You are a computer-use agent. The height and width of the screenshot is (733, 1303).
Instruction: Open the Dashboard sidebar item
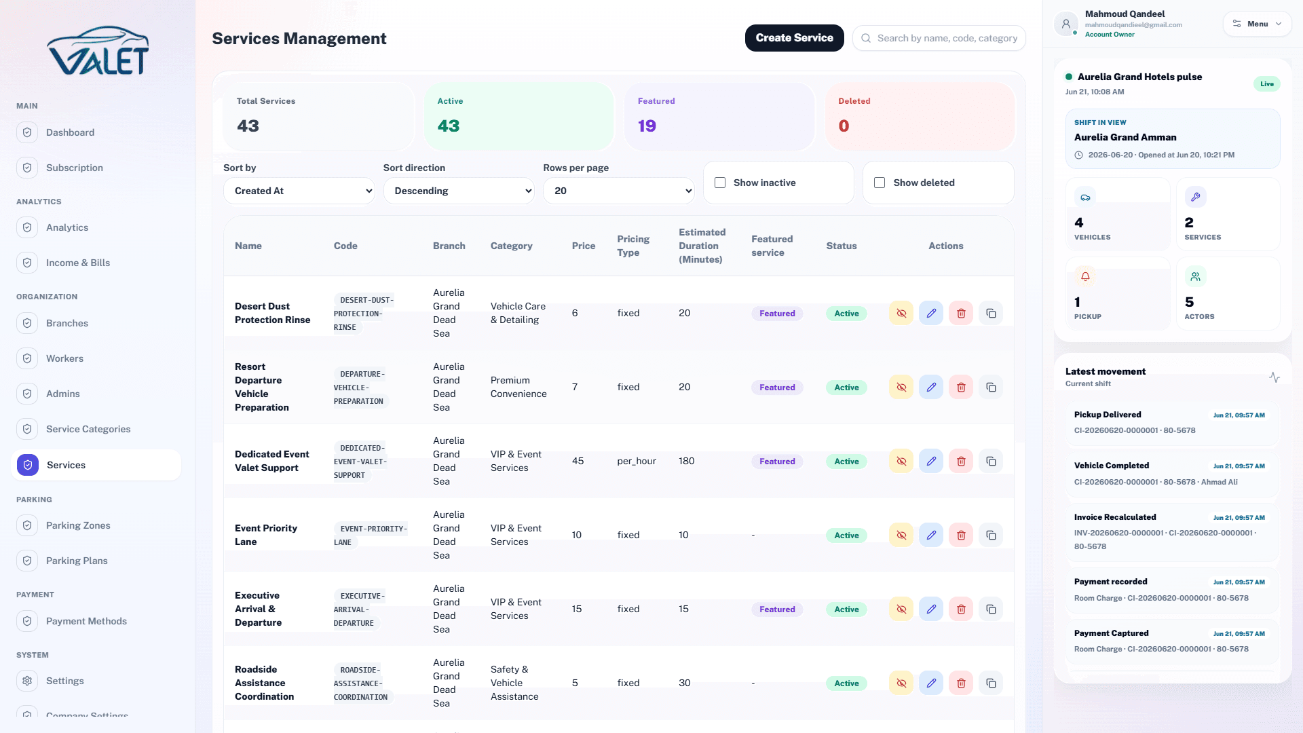(x=96, y=132)
